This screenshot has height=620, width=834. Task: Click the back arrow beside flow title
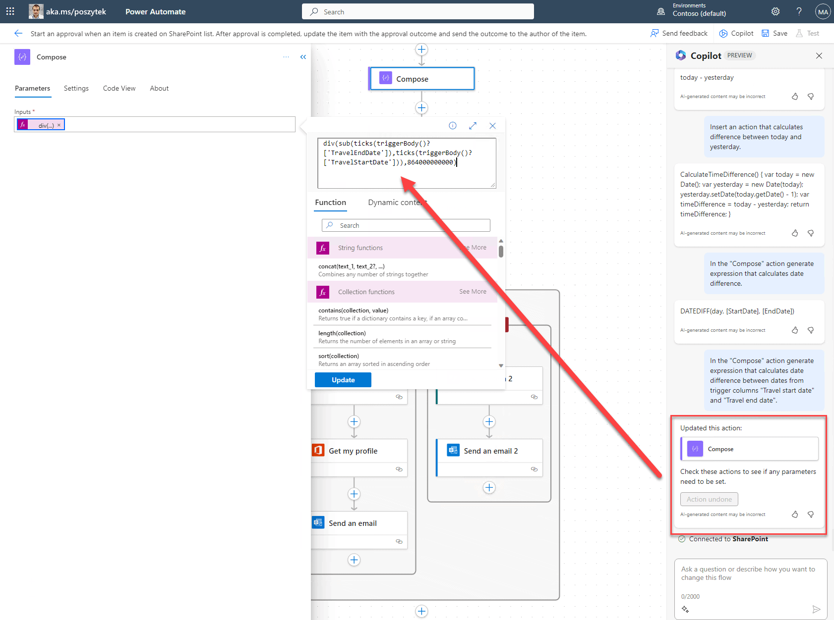tap(18, 34)
